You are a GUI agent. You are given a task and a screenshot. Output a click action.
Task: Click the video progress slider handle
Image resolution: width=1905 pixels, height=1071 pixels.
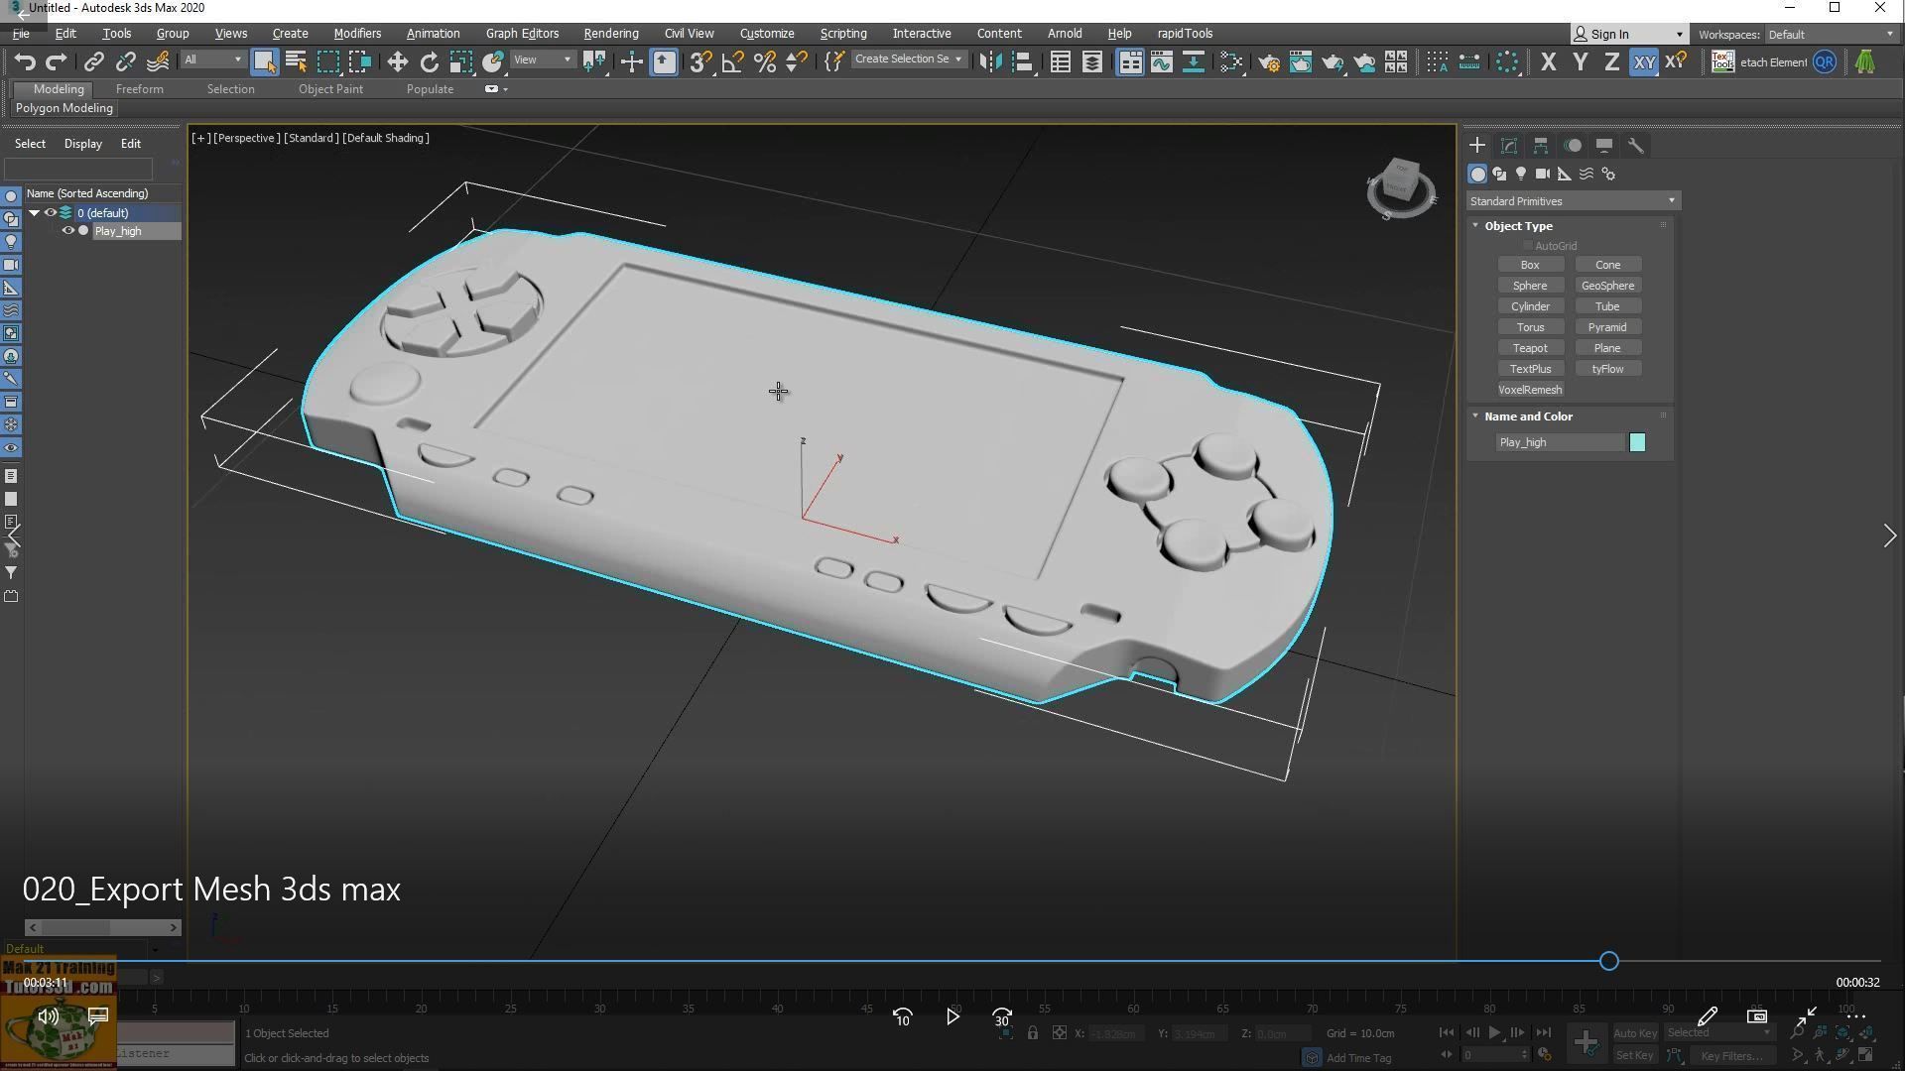(x=1608, y=962)
